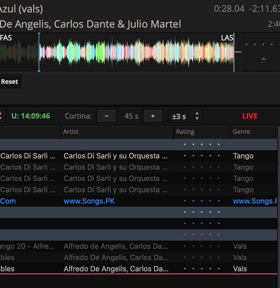Image resolution: width=280 pixels, height=288 pixels.
Task: Sort by the Genre column header
Action: pyautogui.click(x=254, y=132)
